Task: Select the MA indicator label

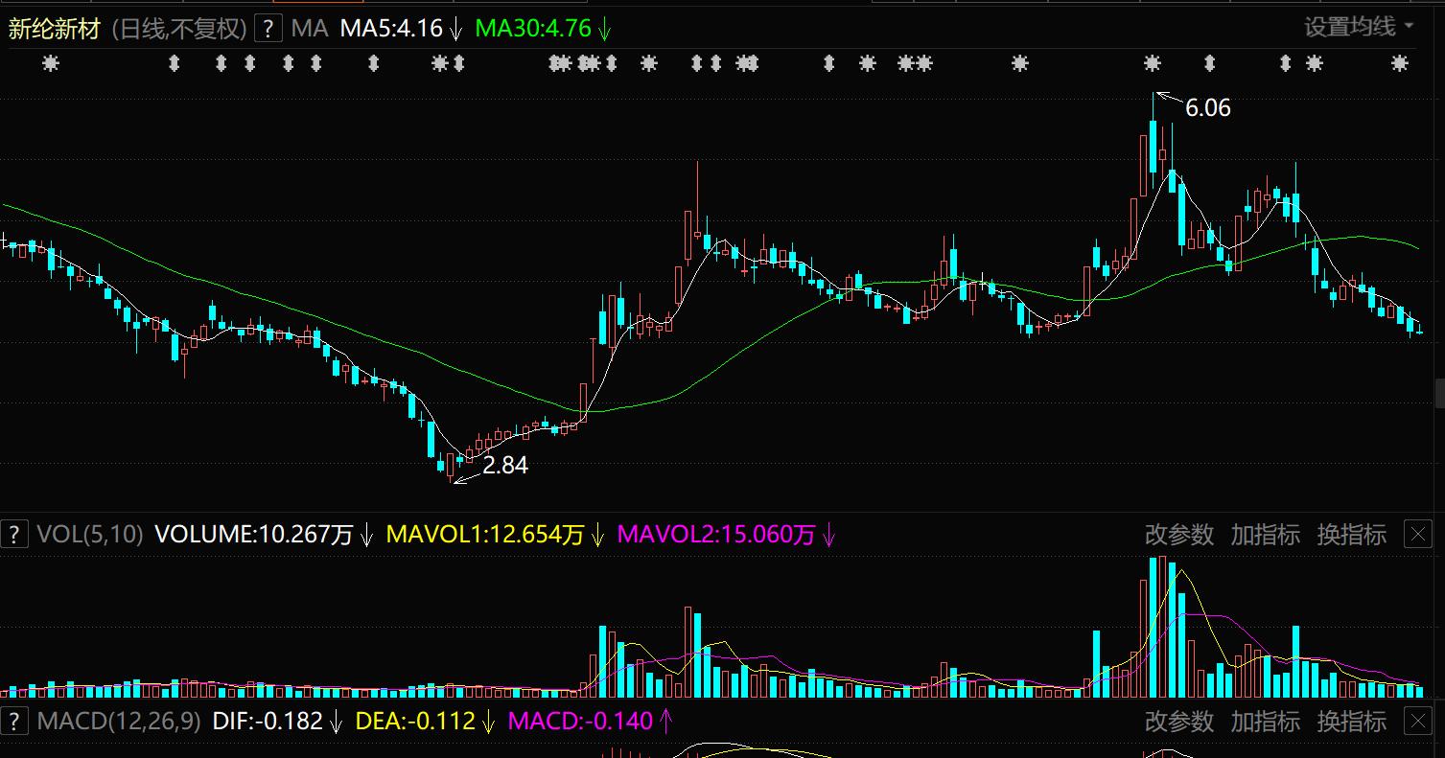Action: [x=310, y=29]
